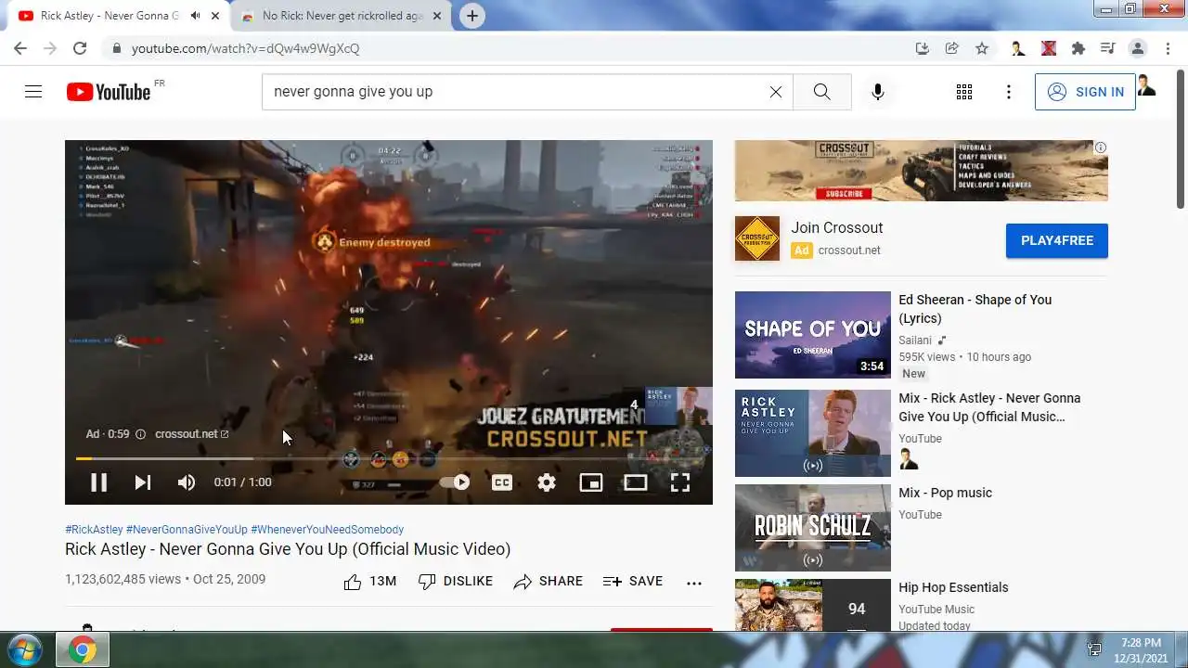Click the video progress bar
The image size is (1188, 668).
(389, 458)
